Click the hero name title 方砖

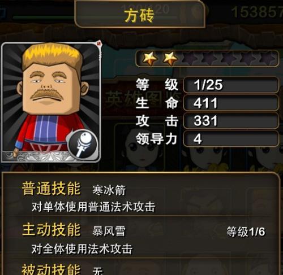(139, 16)
